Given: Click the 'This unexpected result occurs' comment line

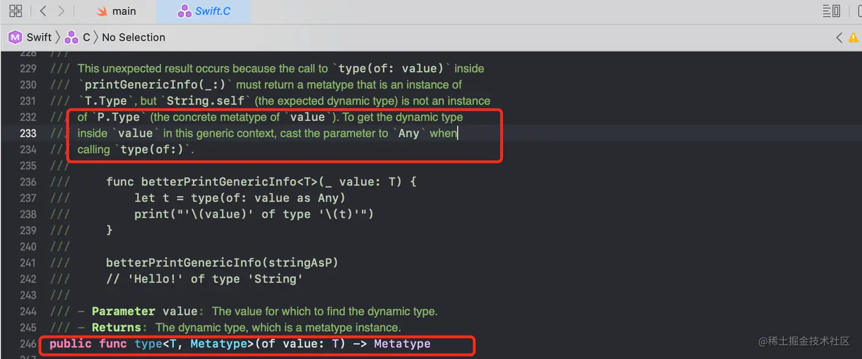Looking at the screenshot, I should [280, 68].
